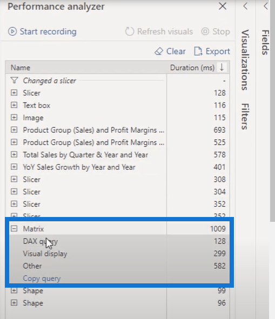Image resolution: width=275 pixels, height=319 pixels.
Task: Click the filter funnel icon beside Changed a slicer
Action: [14, 80]
